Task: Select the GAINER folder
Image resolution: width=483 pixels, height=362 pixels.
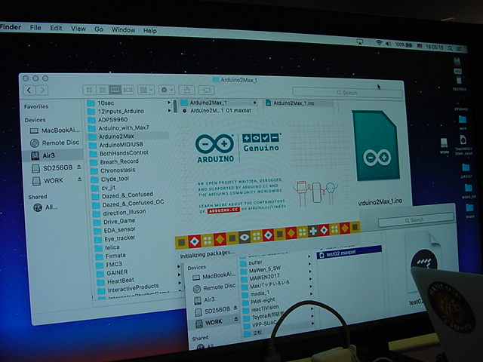Action: click(x=112, y=273)
